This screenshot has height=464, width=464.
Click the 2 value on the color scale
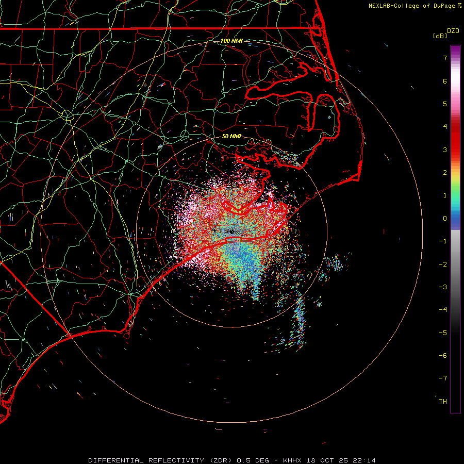point(445,173)
